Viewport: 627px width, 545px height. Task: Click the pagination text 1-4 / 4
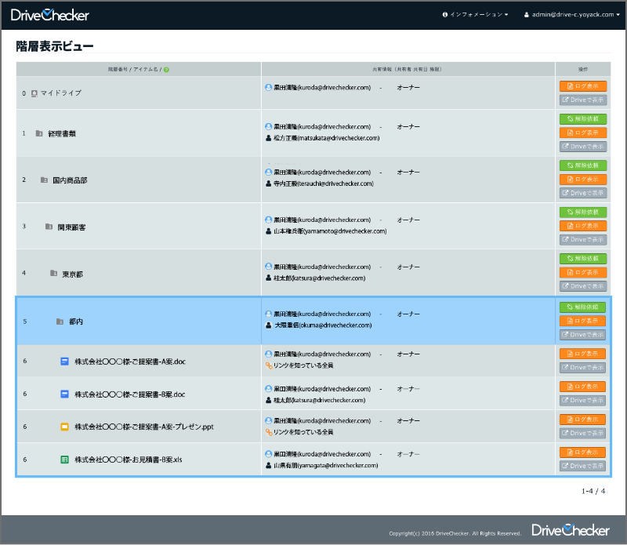(593, 491)
